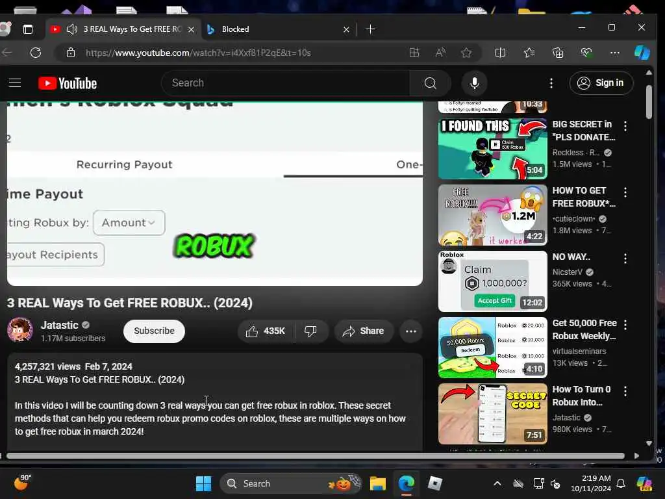Click the address bar URL
This screenshot has height=499, width=665.
point(198,53)
